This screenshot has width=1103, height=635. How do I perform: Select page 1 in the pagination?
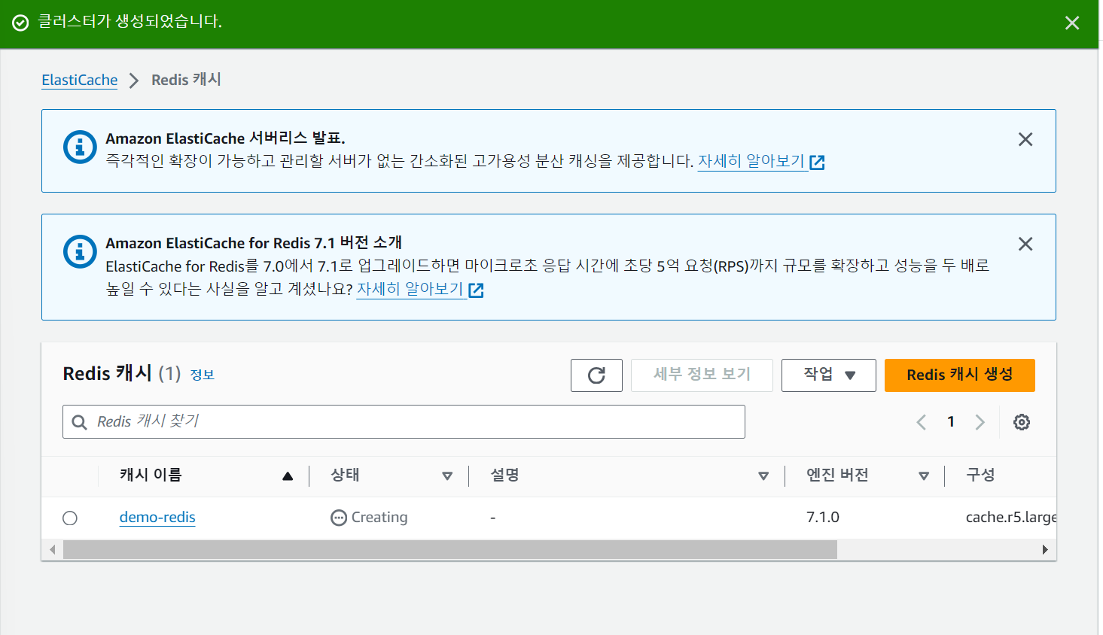951,421
